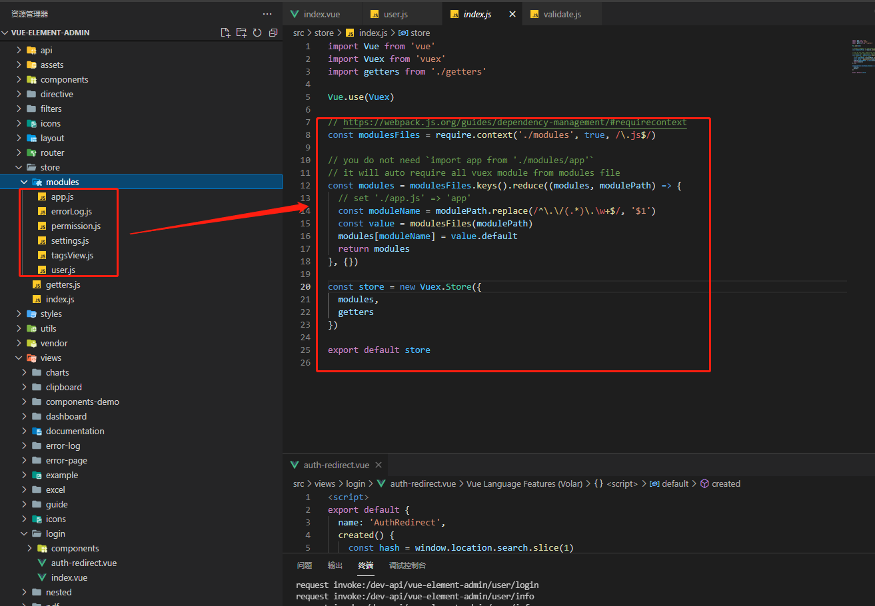Click Vue Language Features (Volar) breadcrumb
This screenshot has height=606, width=875.
coord(524,483)
